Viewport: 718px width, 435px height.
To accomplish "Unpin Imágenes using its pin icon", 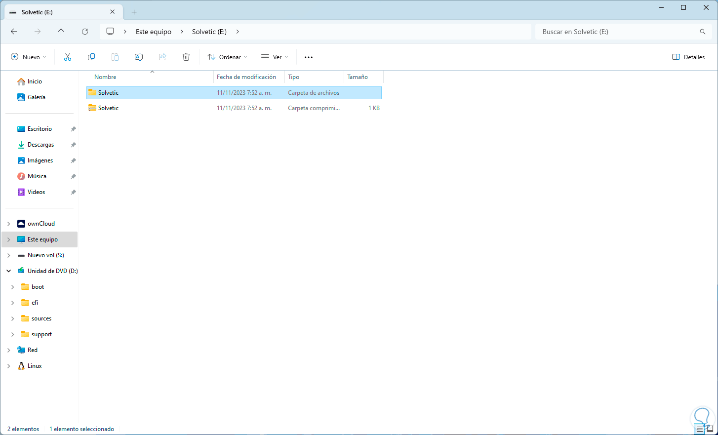I will pyautogui.click(x=74, y=160).
